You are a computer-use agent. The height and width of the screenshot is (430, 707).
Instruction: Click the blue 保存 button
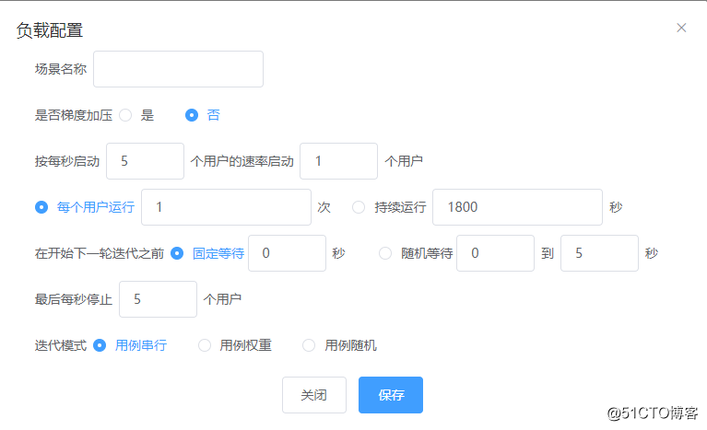(x=391, y=395)
